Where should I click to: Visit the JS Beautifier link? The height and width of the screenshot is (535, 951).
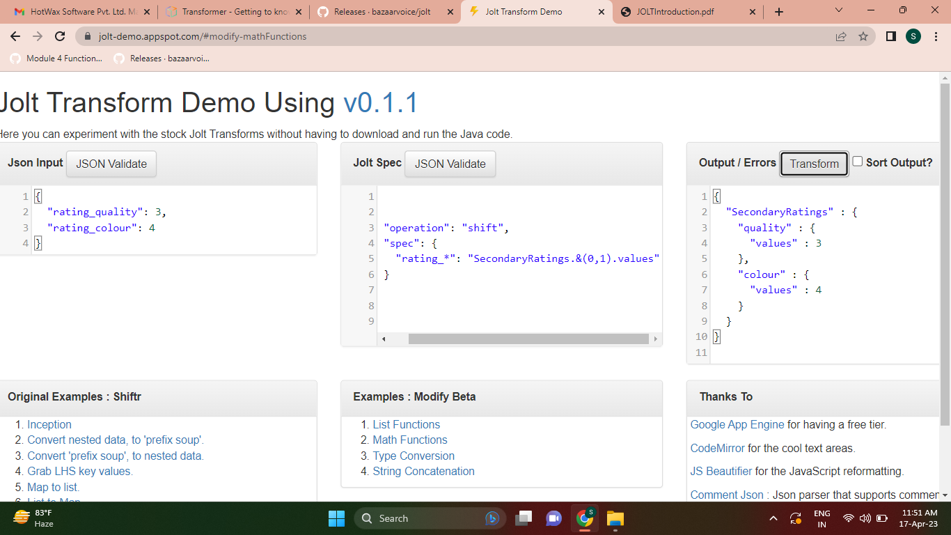pos(721,471)
